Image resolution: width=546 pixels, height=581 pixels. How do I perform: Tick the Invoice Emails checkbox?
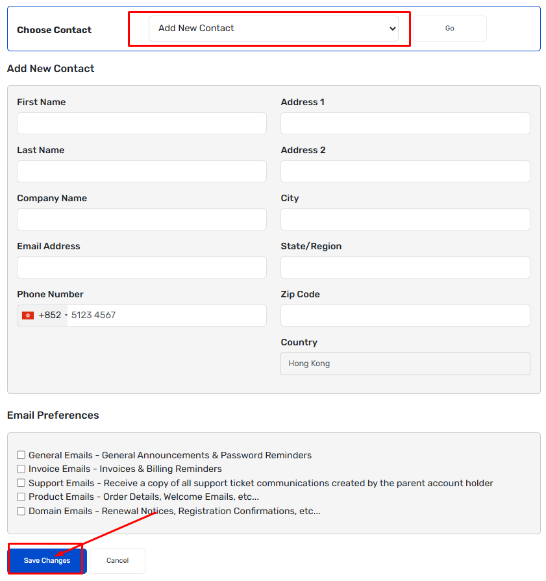pyautogui.click(x=21, y=469)
